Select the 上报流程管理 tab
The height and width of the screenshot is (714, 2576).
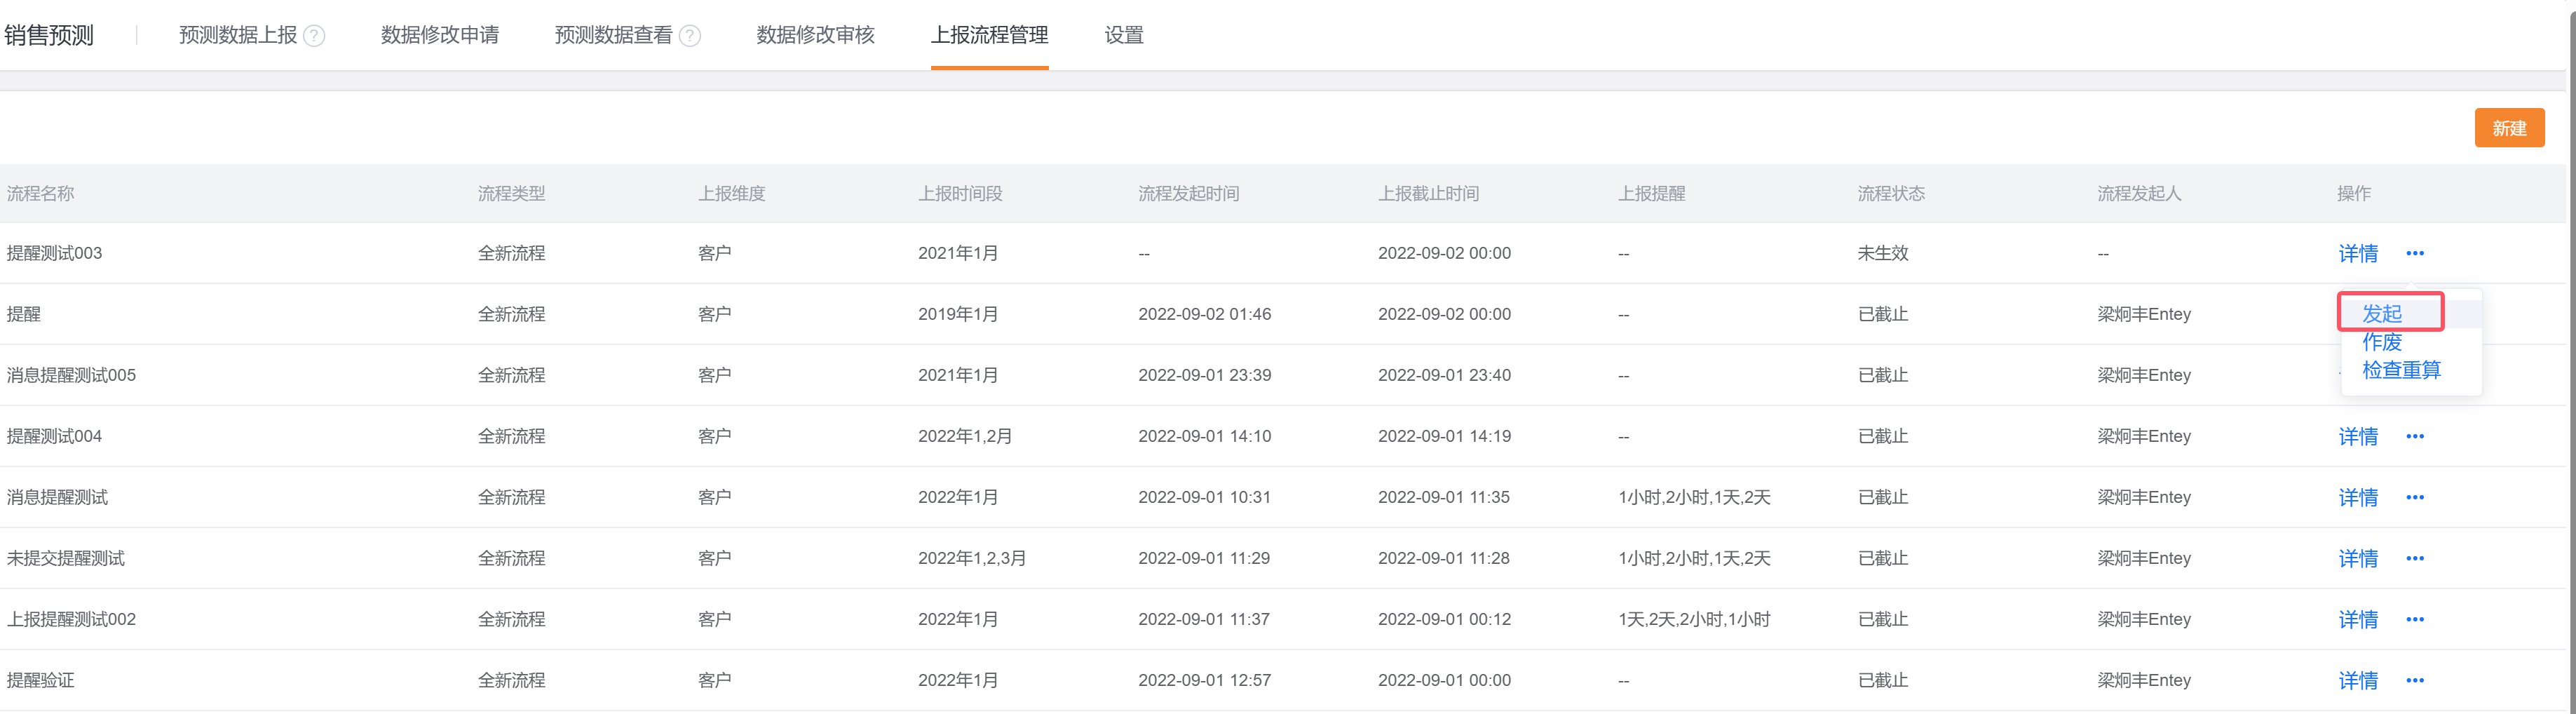point(989,35)
